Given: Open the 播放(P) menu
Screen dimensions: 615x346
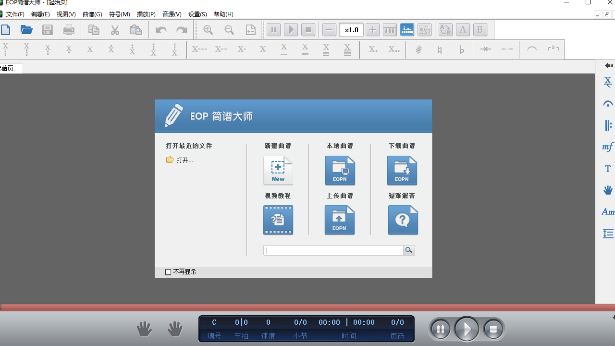Looking at the screenshot, I should point(146,14).
